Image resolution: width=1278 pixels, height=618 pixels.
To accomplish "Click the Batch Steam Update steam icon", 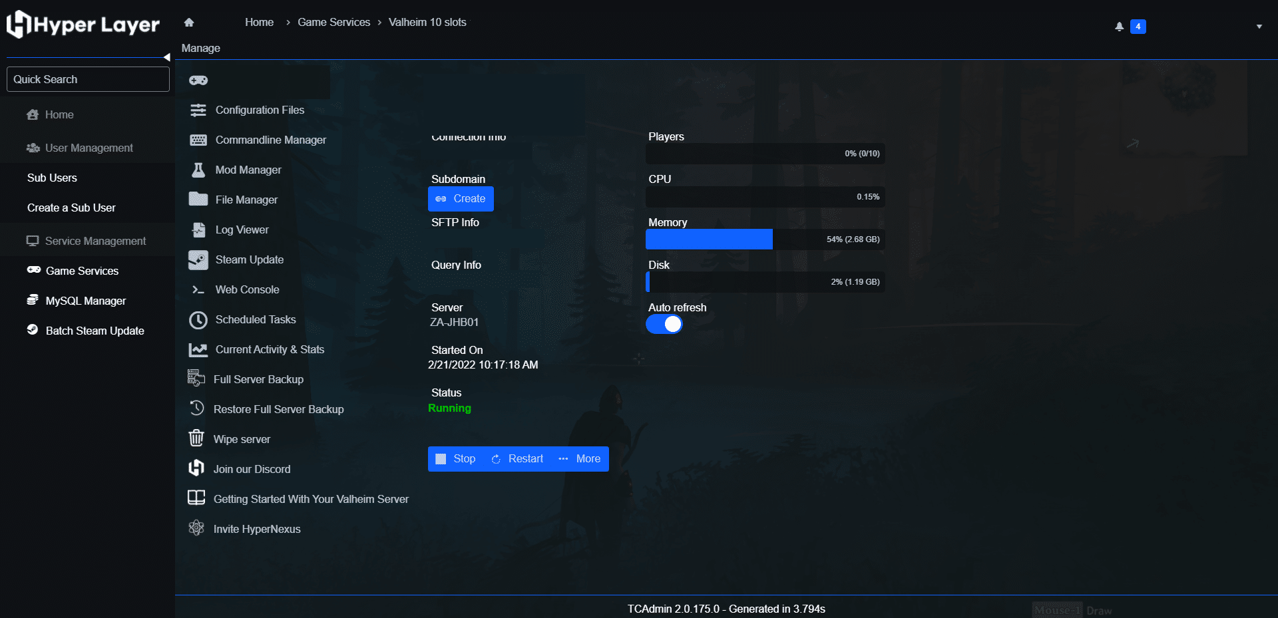I will pyautogui.click(x=33, y=330).
